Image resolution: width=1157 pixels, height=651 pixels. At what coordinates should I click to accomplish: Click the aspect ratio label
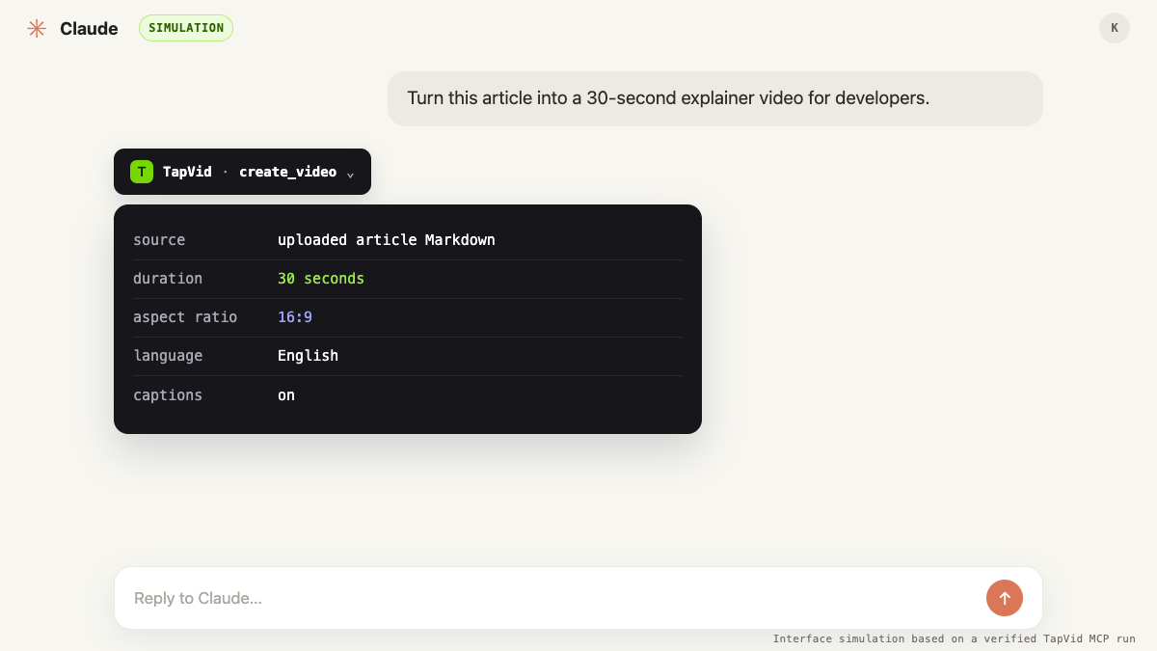[x=185, y=317]
